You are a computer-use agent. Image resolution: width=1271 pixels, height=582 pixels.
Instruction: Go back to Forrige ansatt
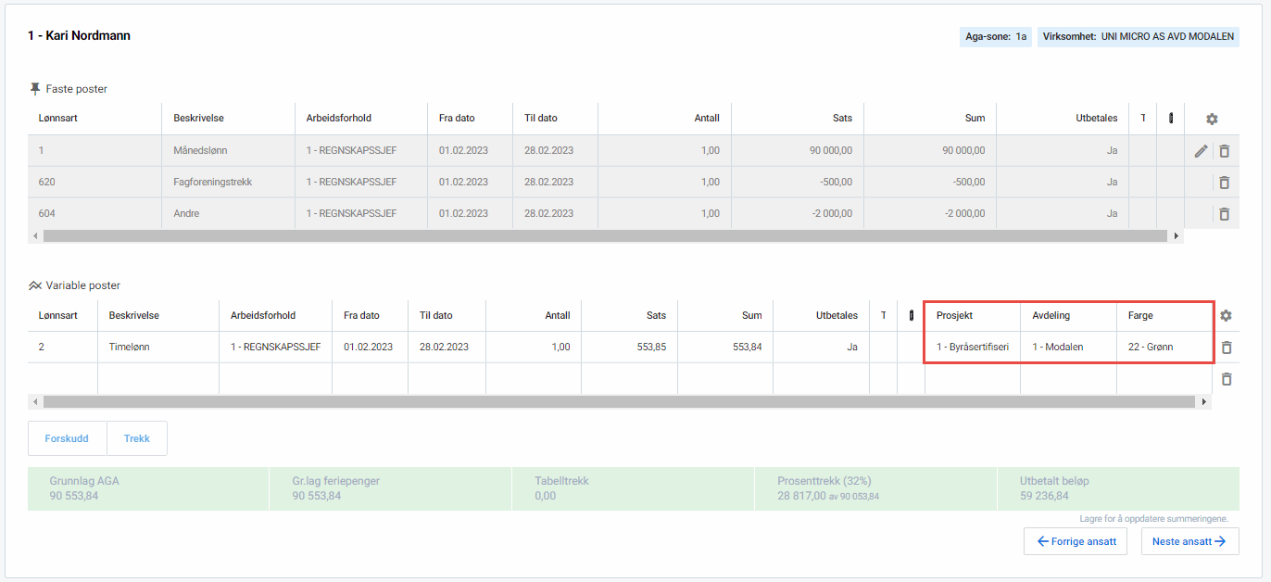1075,541
